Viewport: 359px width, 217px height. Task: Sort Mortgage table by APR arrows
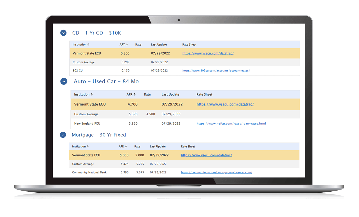click(126, 147)
